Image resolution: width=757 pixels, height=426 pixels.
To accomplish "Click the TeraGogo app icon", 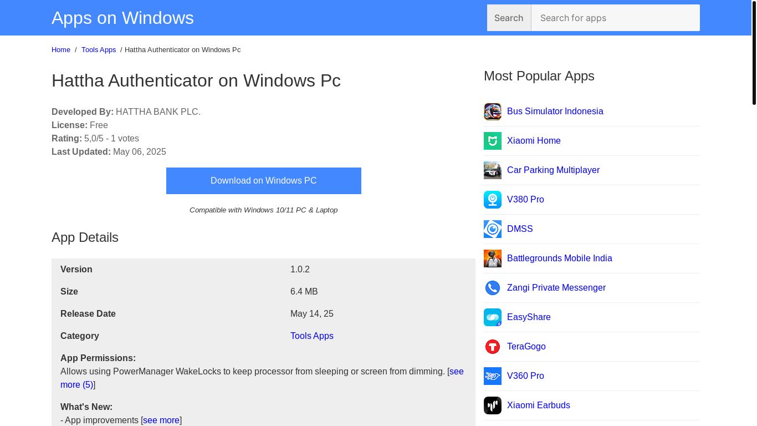I will tap(493, 347).
